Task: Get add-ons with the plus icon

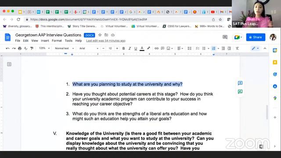Action: click(x=275, y=118)
